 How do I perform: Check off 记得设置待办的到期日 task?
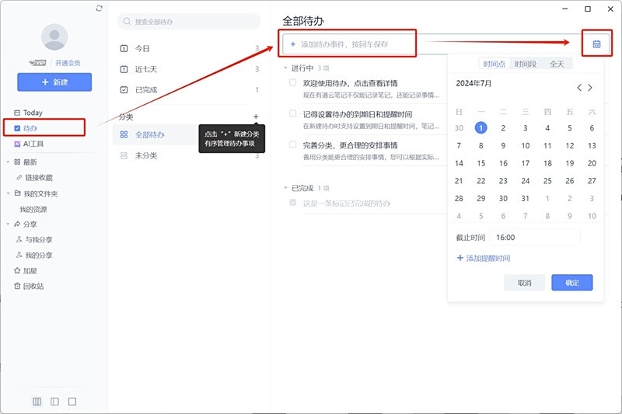click(x=293, y=113)
